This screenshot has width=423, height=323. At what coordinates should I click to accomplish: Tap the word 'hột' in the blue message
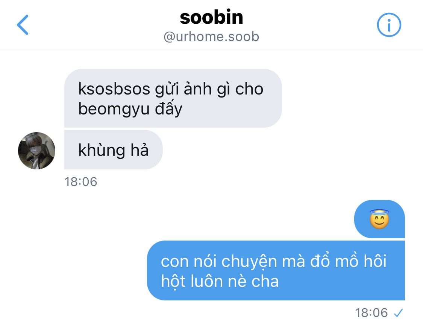pyautogui.click(x=173, y=281)
